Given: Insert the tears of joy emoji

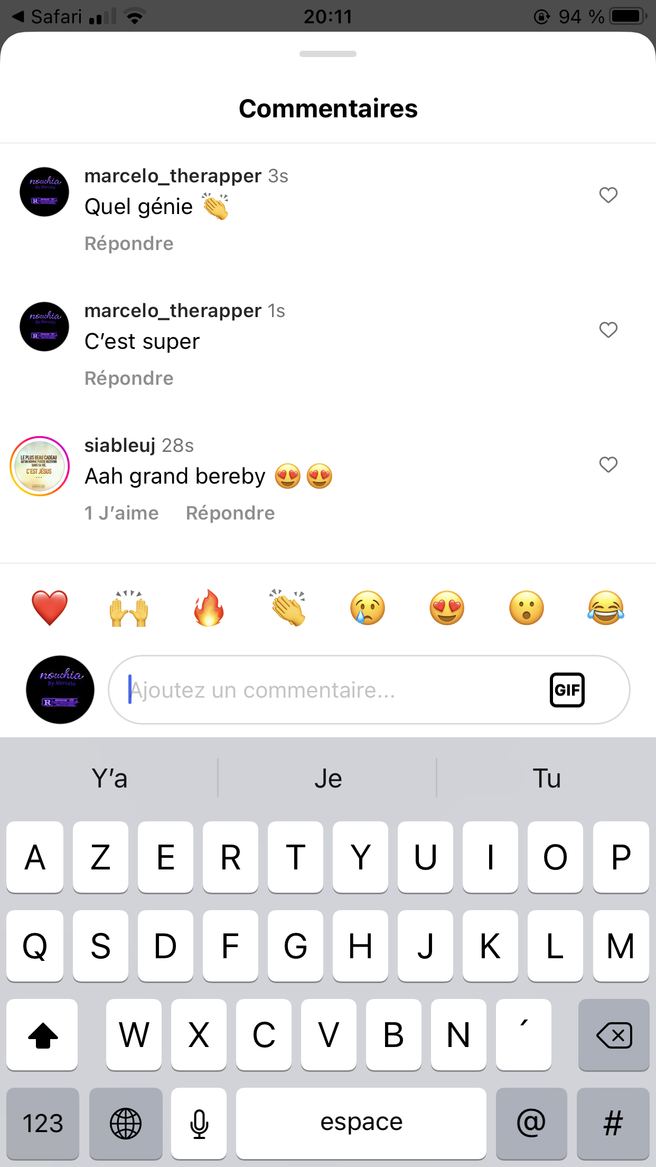Looking at the screenshot, I should 606,608.
